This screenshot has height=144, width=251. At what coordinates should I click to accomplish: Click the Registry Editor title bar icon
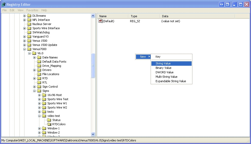coord(4,4)
